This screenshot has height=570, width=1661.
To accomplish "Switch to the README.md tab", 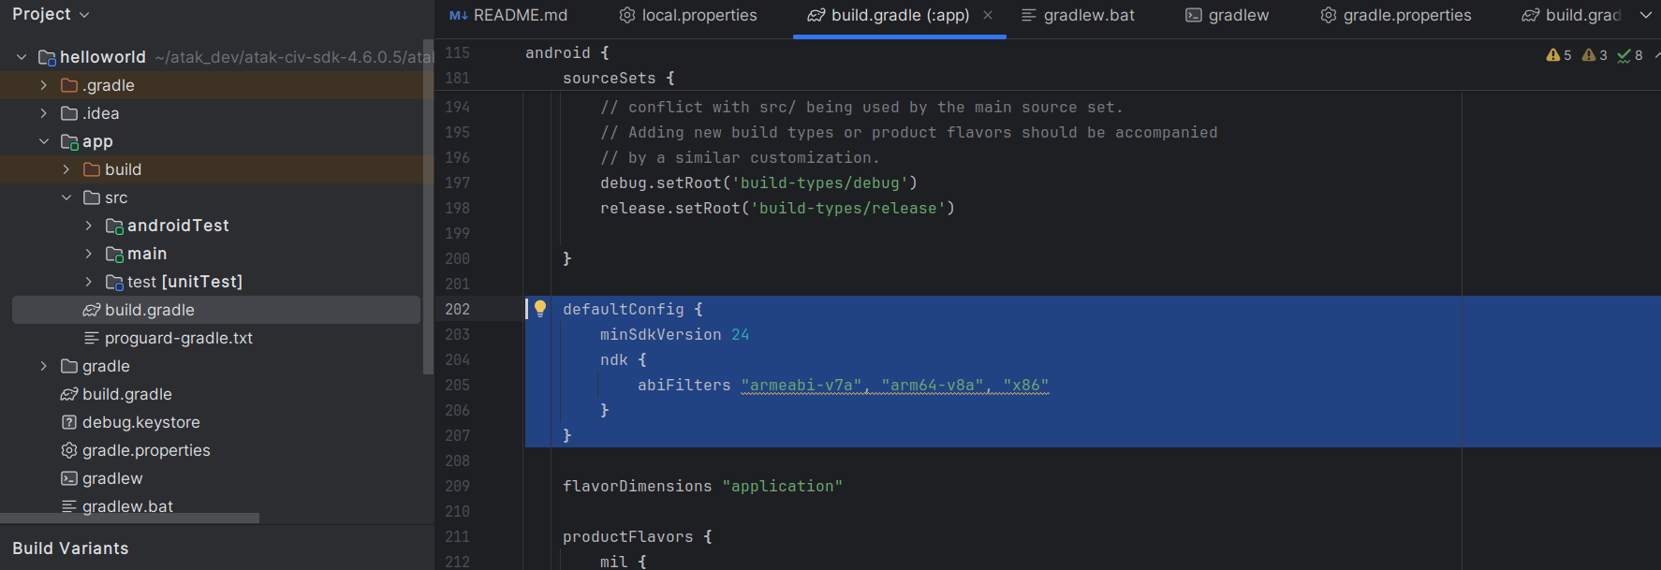I will [x=509, y=15].
